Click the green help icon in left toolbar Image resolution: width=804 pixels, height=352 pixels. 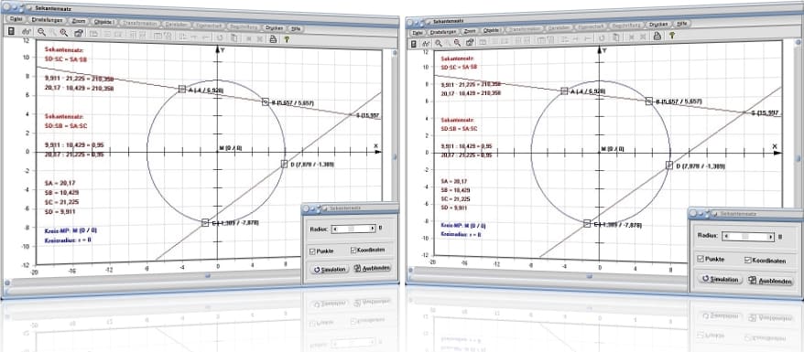[x=286, y=38]
